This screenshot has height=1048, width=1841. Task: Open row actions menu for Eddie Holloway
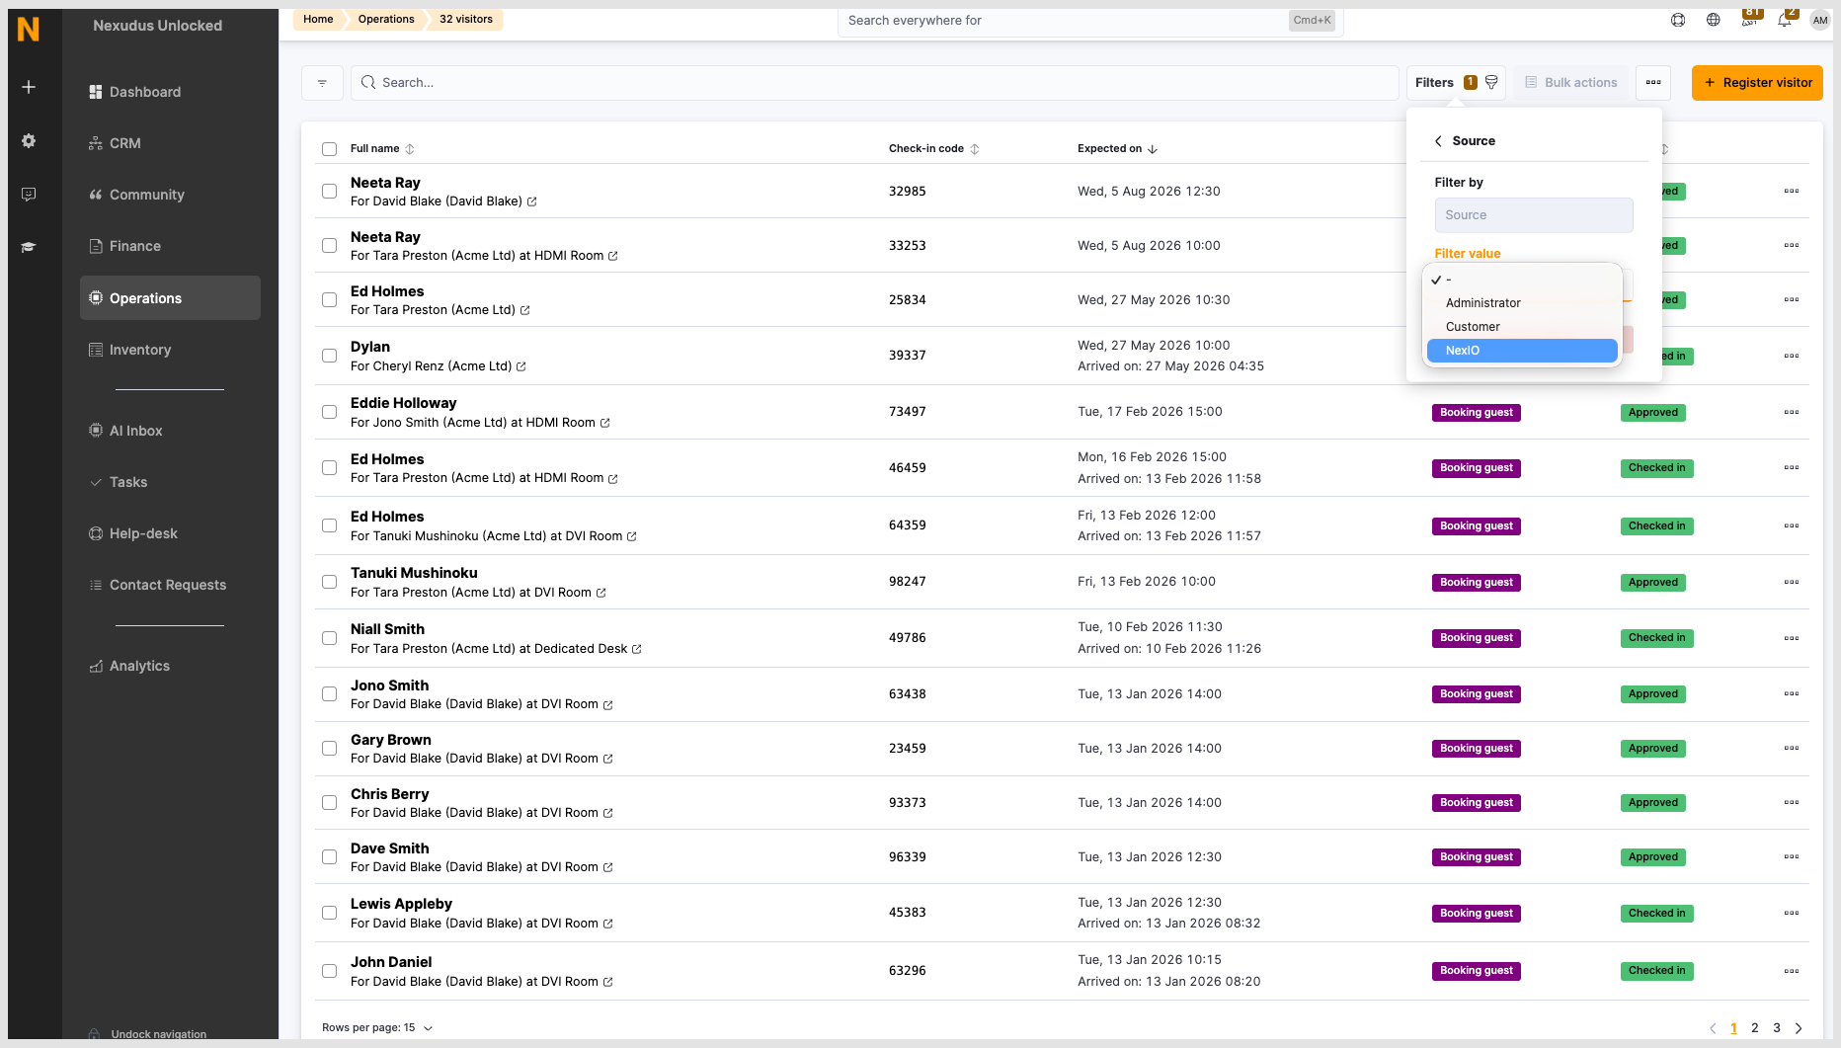pos(1792,412)
